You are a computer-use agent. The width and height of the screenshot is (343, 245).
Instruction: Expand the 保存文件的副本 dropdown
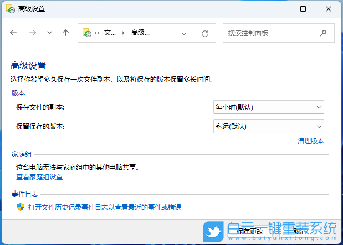tap(269, 107)
